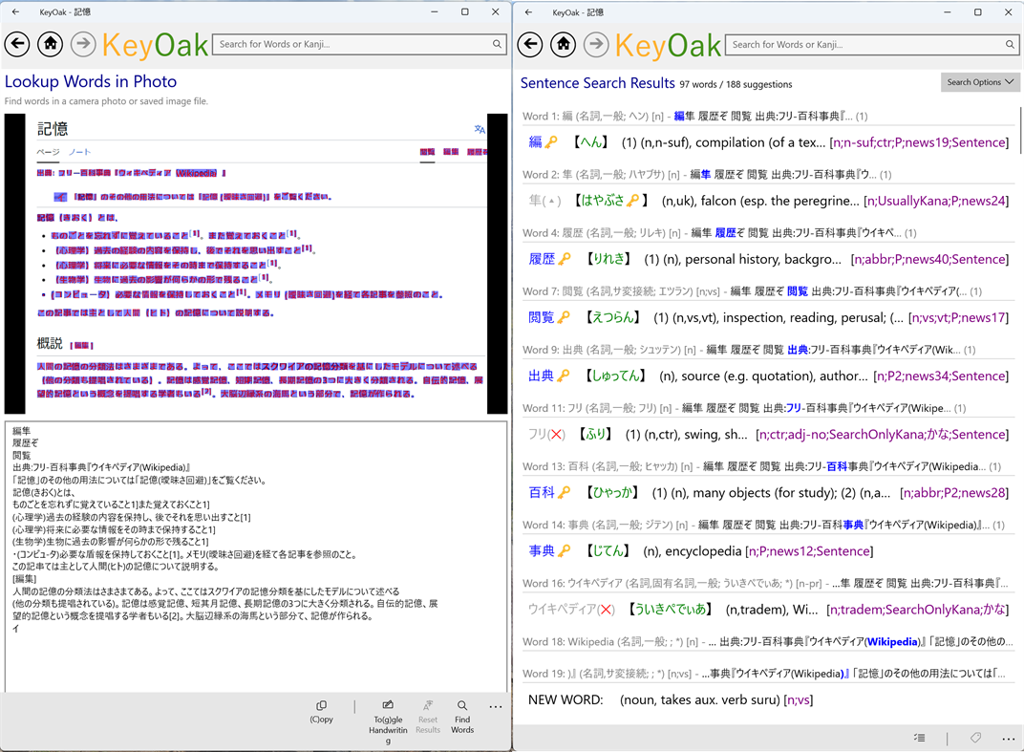Select the To(g)gle Handwriting icon
Viewport: 1024px width, 752px height.
click(388, 707)
